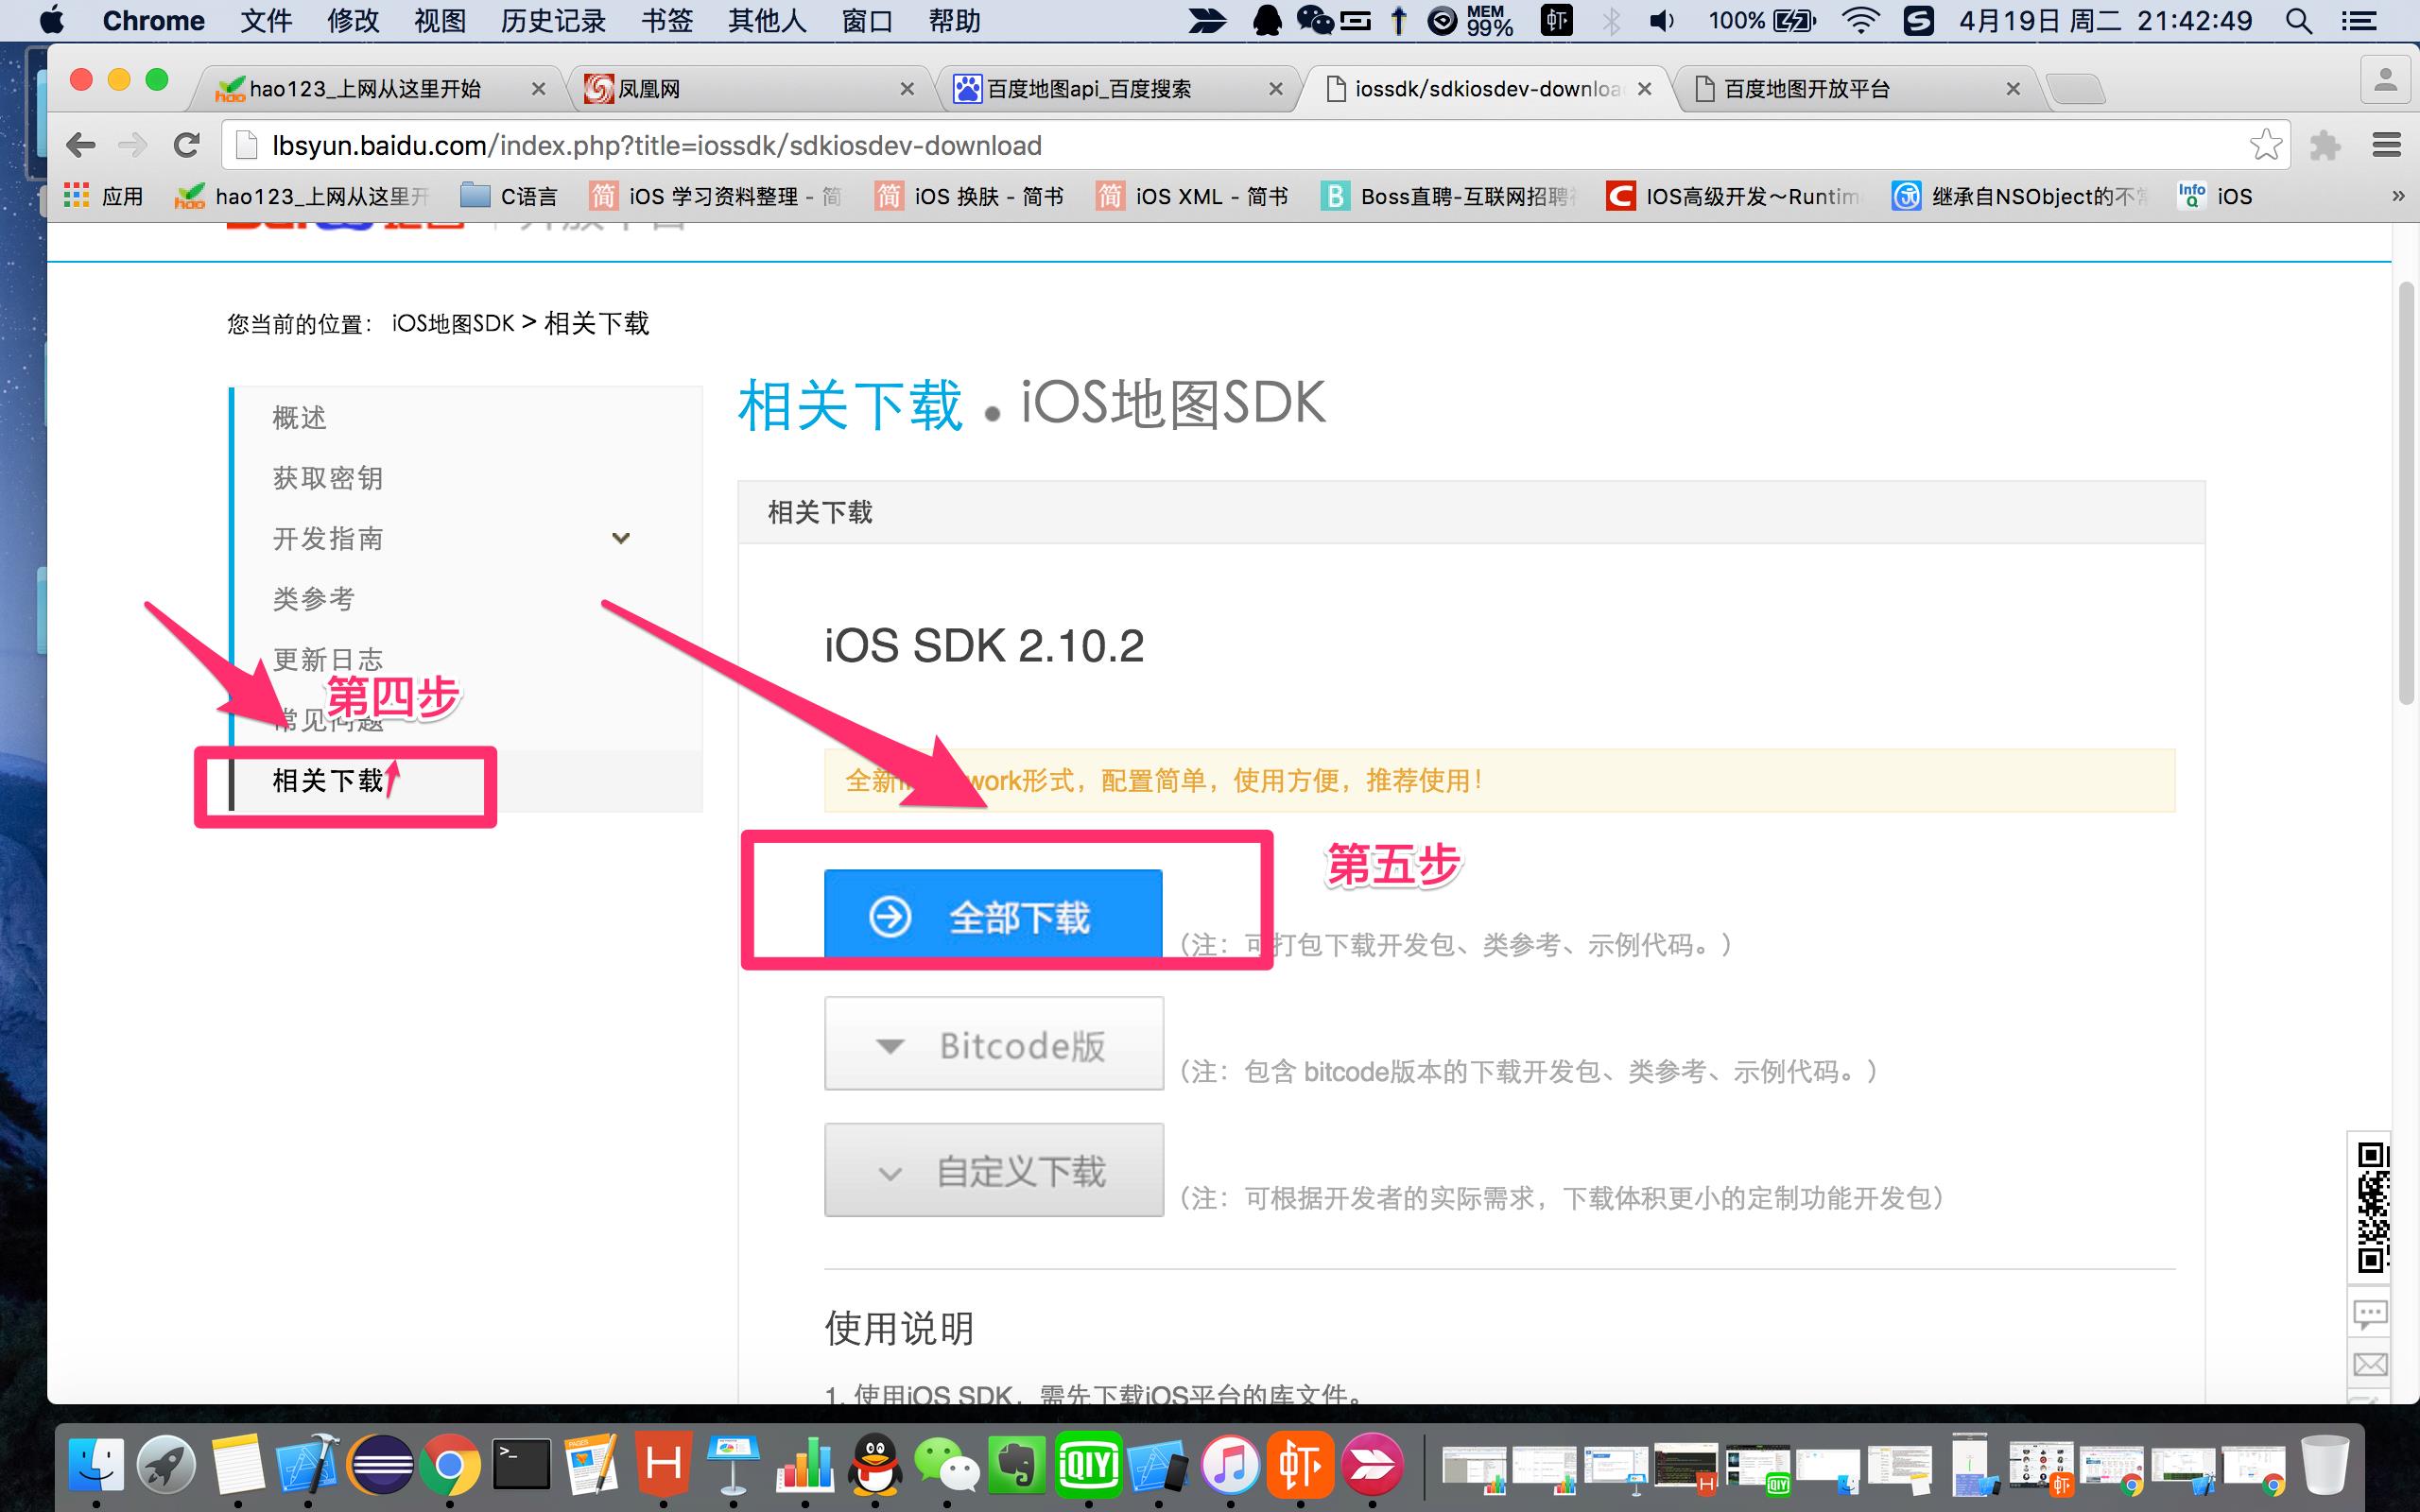This screenshot has height=1512, width=2420.
Task: Select 更新日志 in the sidebar
Action: 328,660
